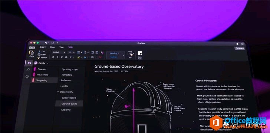Open the Refractors page
270x133 pixels.
pyautogui.click(x=67, y=75)
